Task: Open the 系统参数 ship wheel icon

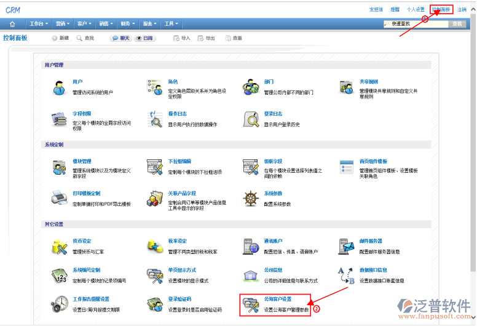Action: (251, 199)
